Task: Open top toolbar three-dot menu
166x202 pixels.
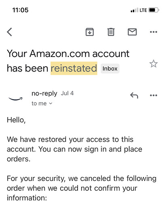Action: coord(153,32)
